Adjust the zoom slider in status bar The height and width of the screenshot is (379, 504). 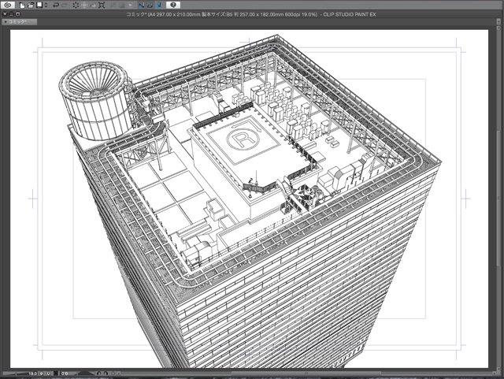[x=15, y=373]
